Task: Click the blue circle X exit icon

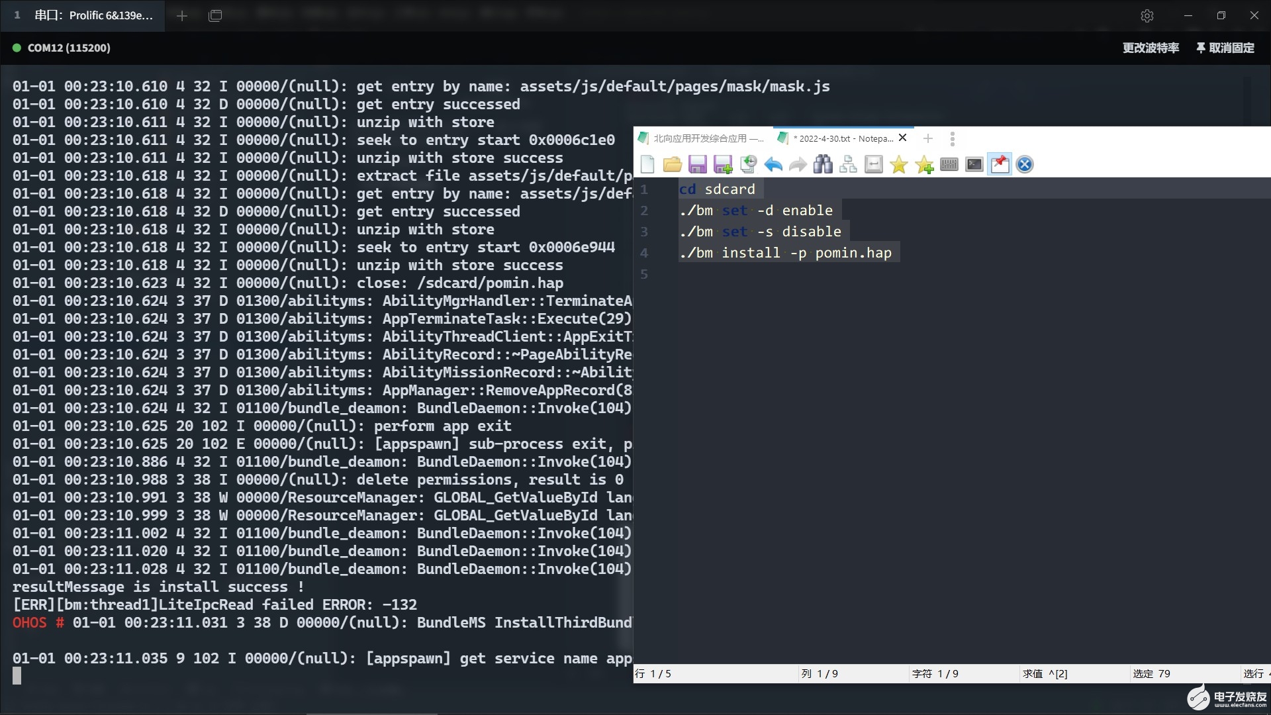Action: point(1025,164)
